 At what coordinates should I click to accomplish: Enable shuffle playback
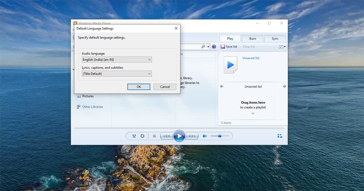click(x=134, y=136)
